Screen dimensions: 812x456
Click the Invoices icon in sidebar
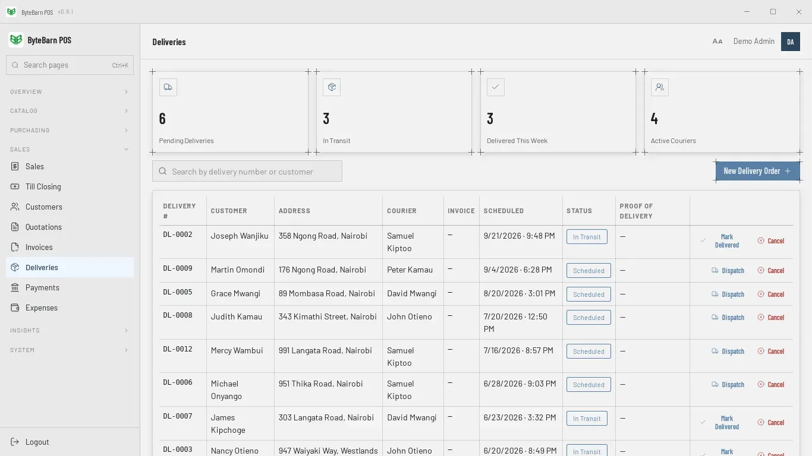point(15,247)
